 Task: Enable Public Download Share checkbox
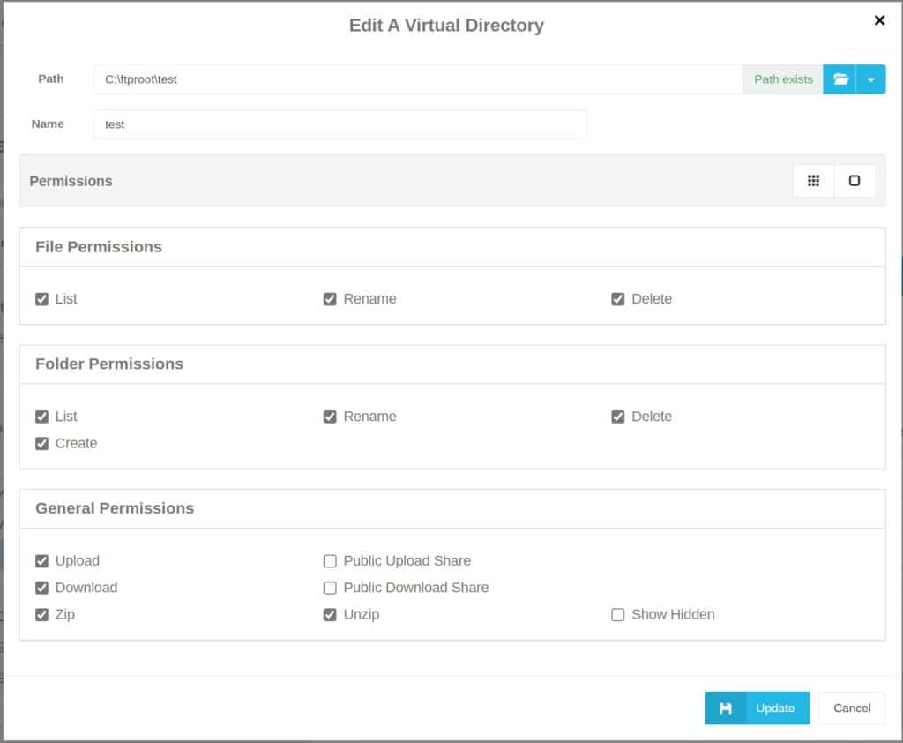330,588
